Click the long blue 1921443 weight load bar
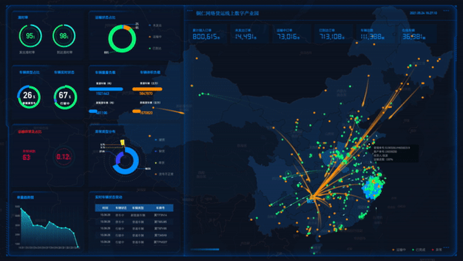This screenshot has height=261, width=463. point(106,89)
